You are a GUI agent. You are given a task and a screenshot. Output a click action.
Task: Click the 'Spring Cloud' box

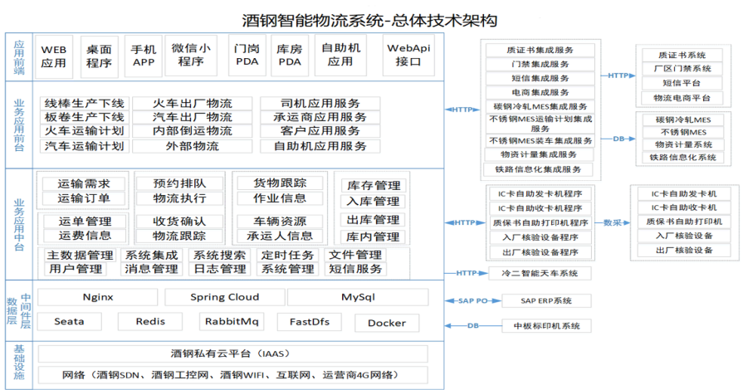pos(225,297)
